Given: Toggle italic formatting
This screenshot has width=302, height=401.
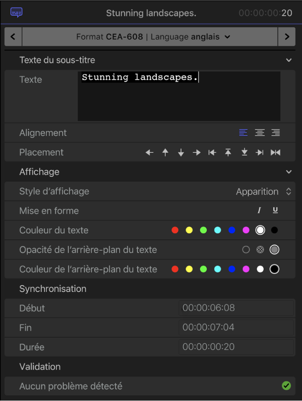Looking at the screenshot, I should point(259,211).
